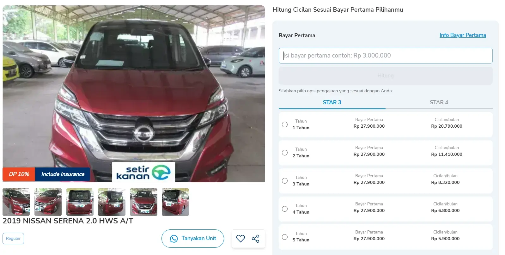Select the 5 Tahun radio option
The image size is (505, 255).
click(x=285, y=237)
